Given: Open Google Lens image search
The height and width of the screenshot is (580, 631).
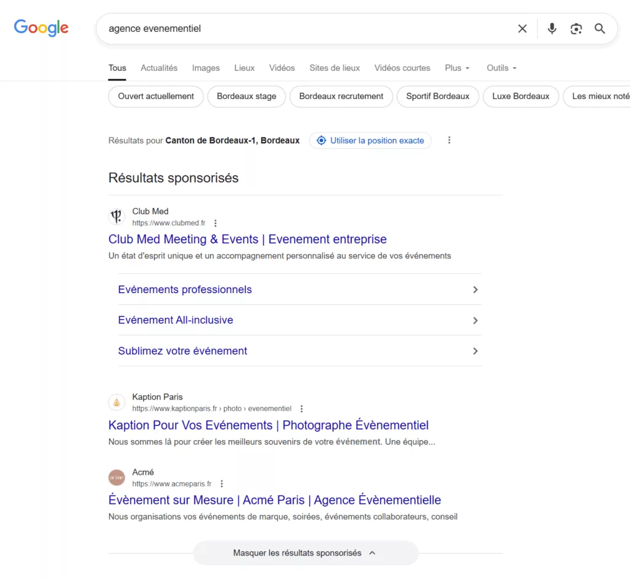Looking at the screenshot, I should pos(576,28).
